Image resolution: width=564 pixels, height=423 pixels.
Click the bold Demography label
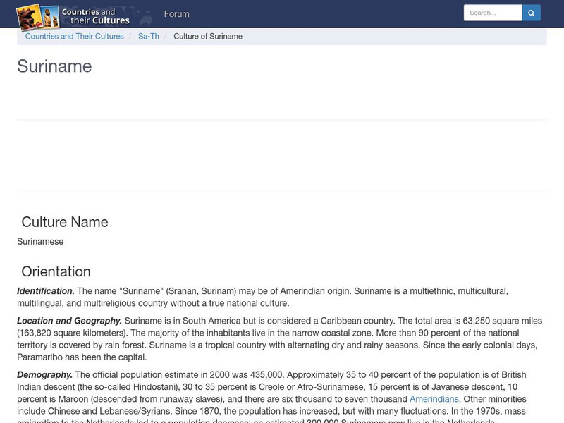pyautogui.click(x=44, y=374)
